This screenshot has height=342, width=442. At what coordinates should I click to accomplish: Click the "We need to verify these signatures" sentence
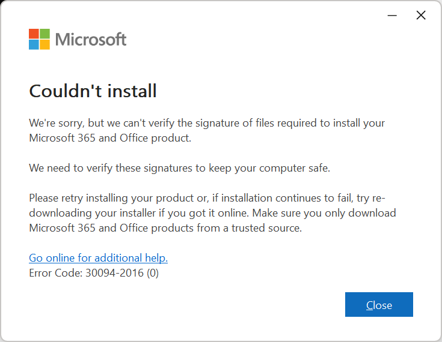(x=180, y=168)
